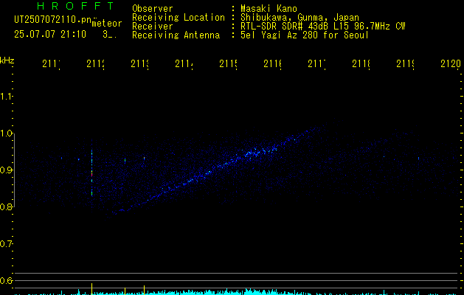
Task: Click the green HROFFT title text
Action: 75,6
